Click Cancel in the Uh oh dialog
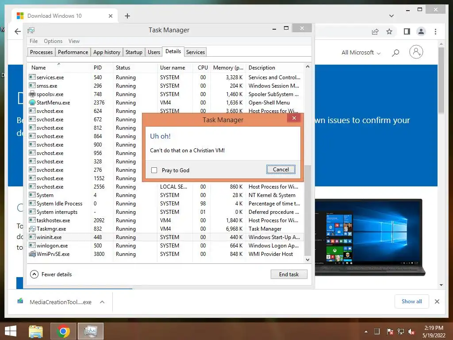The height and width of the screenshot is (340, 453). 281,170
